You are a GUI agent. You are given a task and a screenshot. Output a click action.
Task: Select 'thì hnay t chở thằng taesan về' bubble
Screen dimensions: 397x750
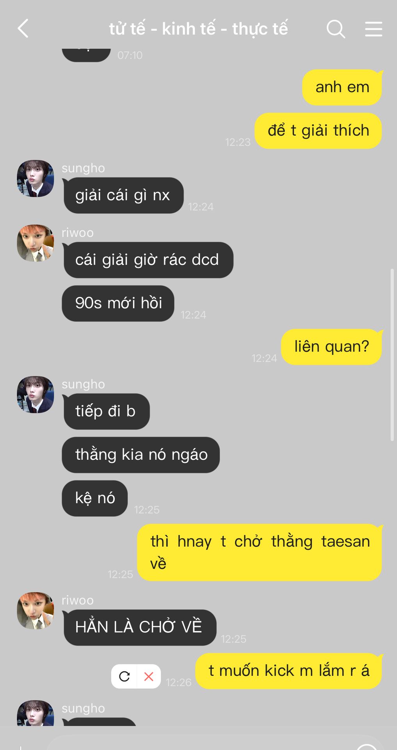tap(260, 552)
